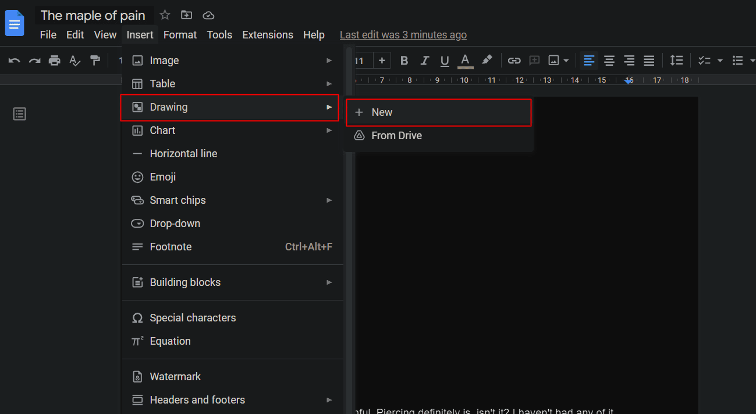Click the Insert menu scrollbar
Image resolution: width=756 pixels, height=414 pixels.
(x=349, y=230)
